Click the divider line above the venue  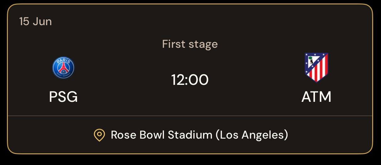190,116
